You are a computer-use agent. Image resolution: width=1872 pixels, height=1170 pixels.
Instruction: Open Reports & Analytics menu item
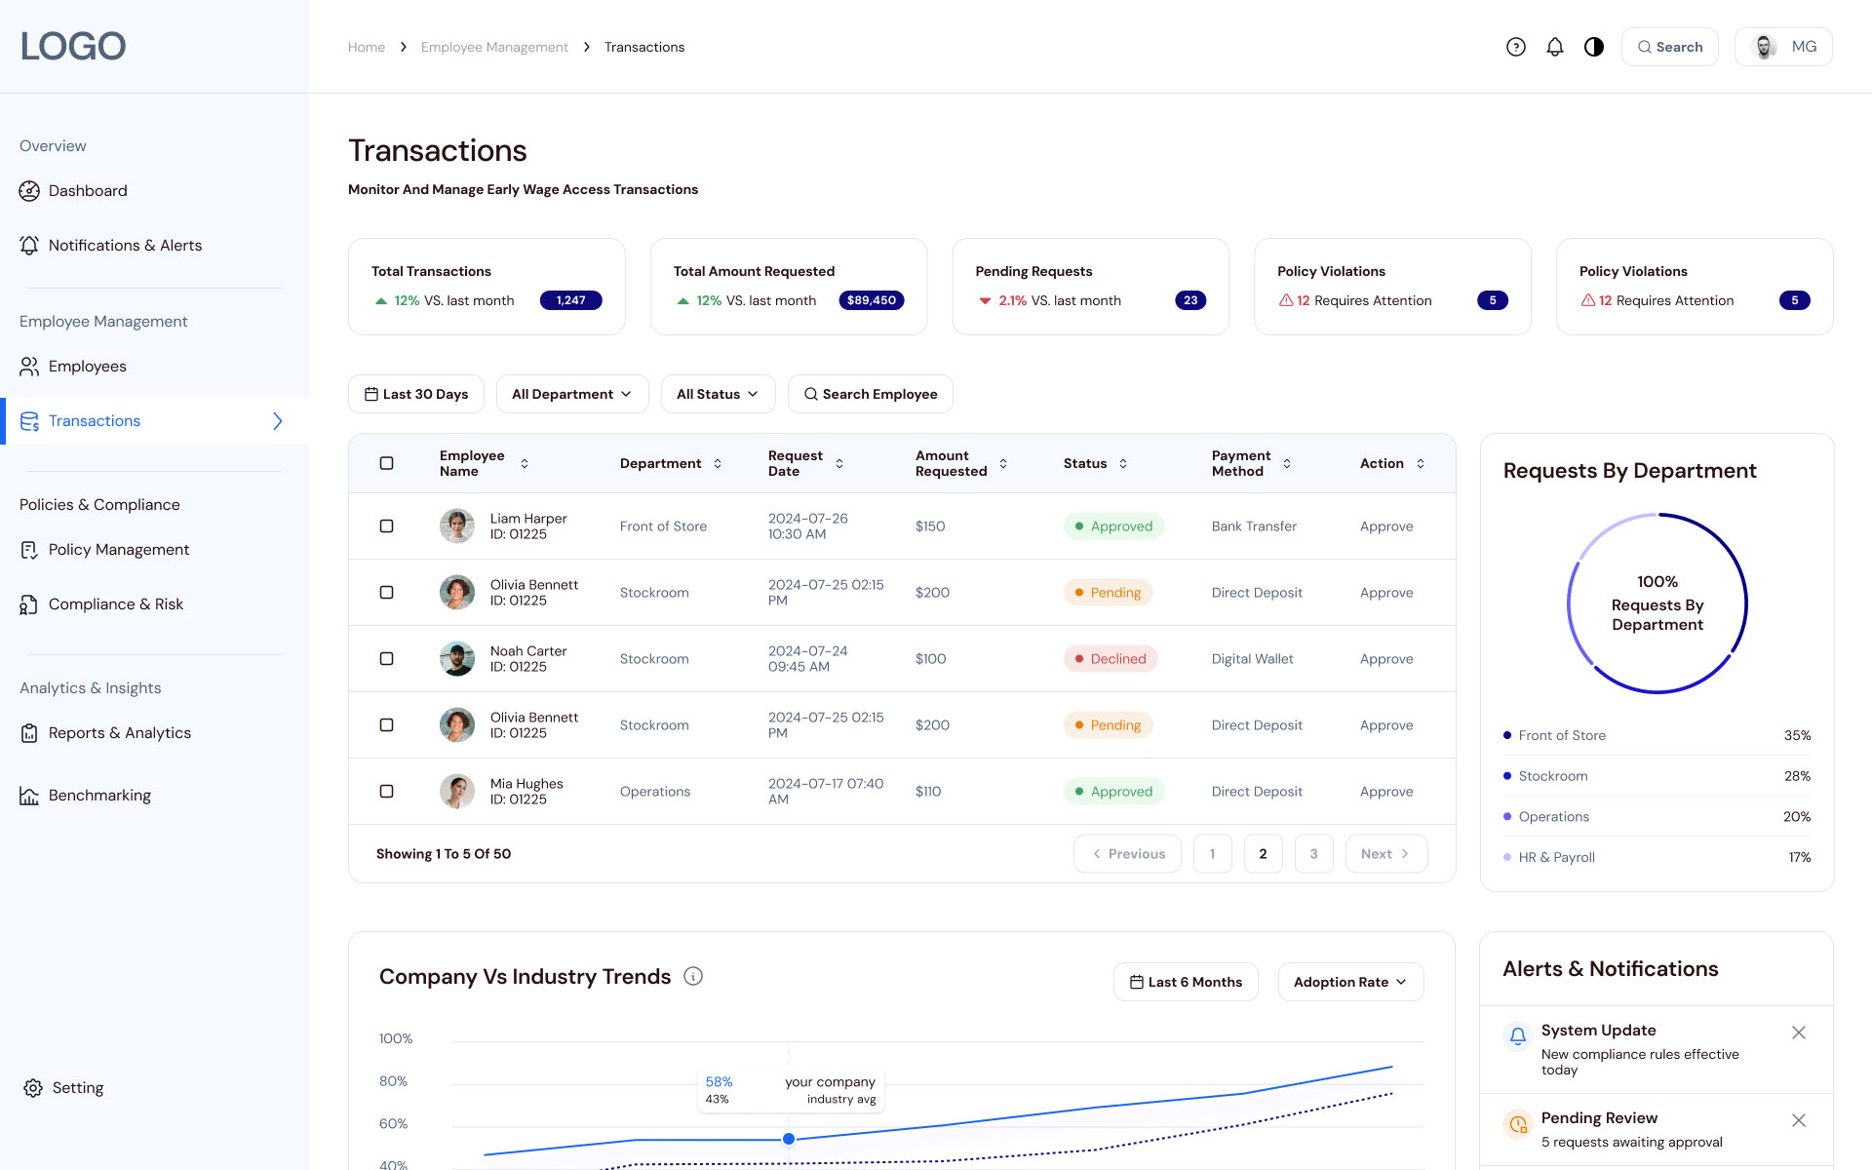click(x=119, y=733)
